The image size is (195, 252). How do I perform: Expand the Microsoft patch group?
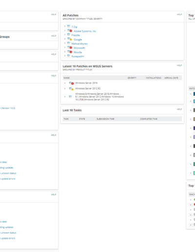click(65, 47)
